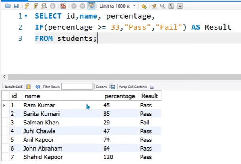The width and height of the screenshot is (241, 164).
Task: Sort by Result column header
Action: (150, 96)
